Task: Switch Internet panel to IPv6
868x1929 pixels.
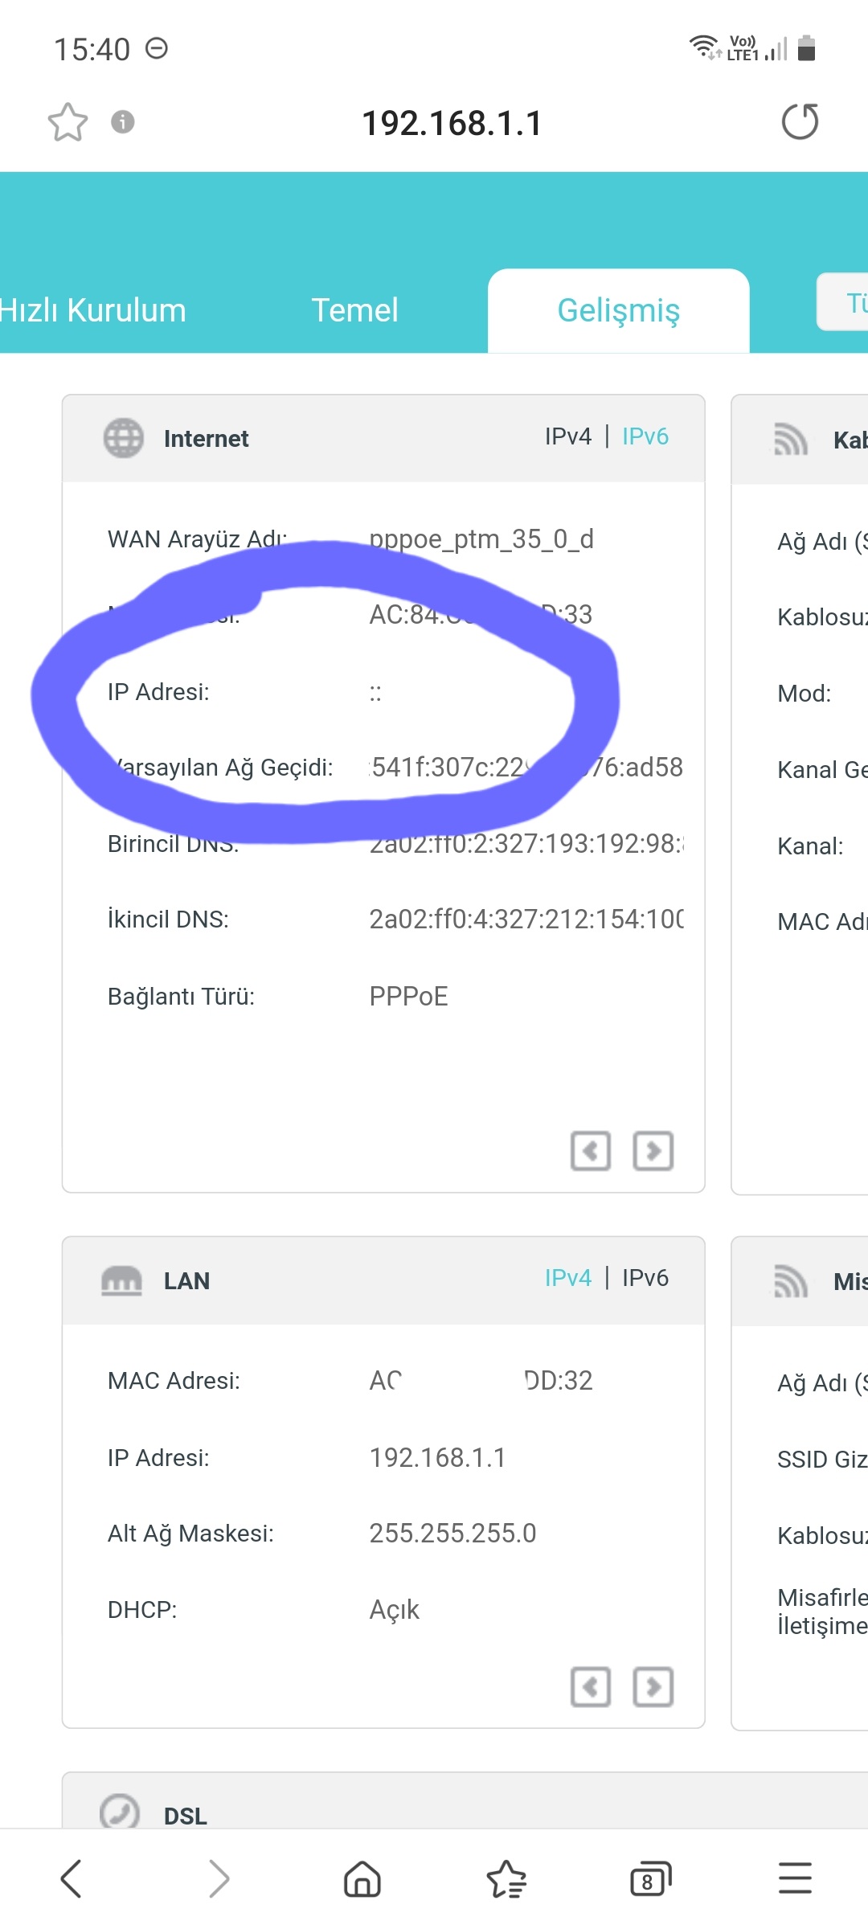Action: tap(645, 436)
